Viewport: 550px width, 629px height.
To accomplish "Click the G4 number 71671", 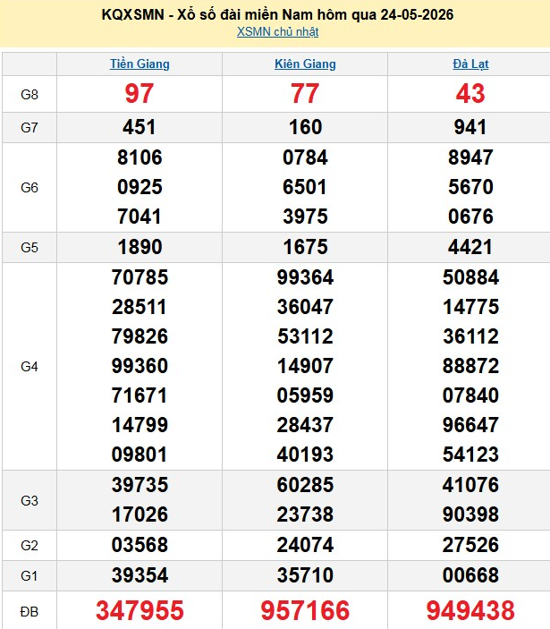I will click(x=140, y=395).
